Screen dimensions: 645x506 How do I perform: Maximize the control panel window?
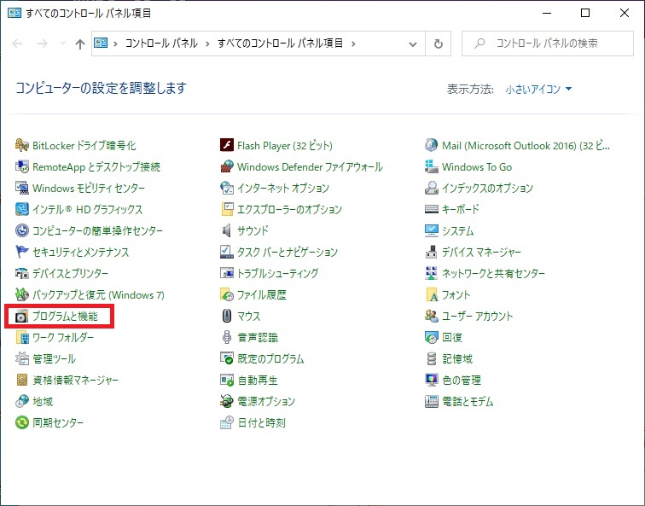pyautogui.click(x=585, y=13)
